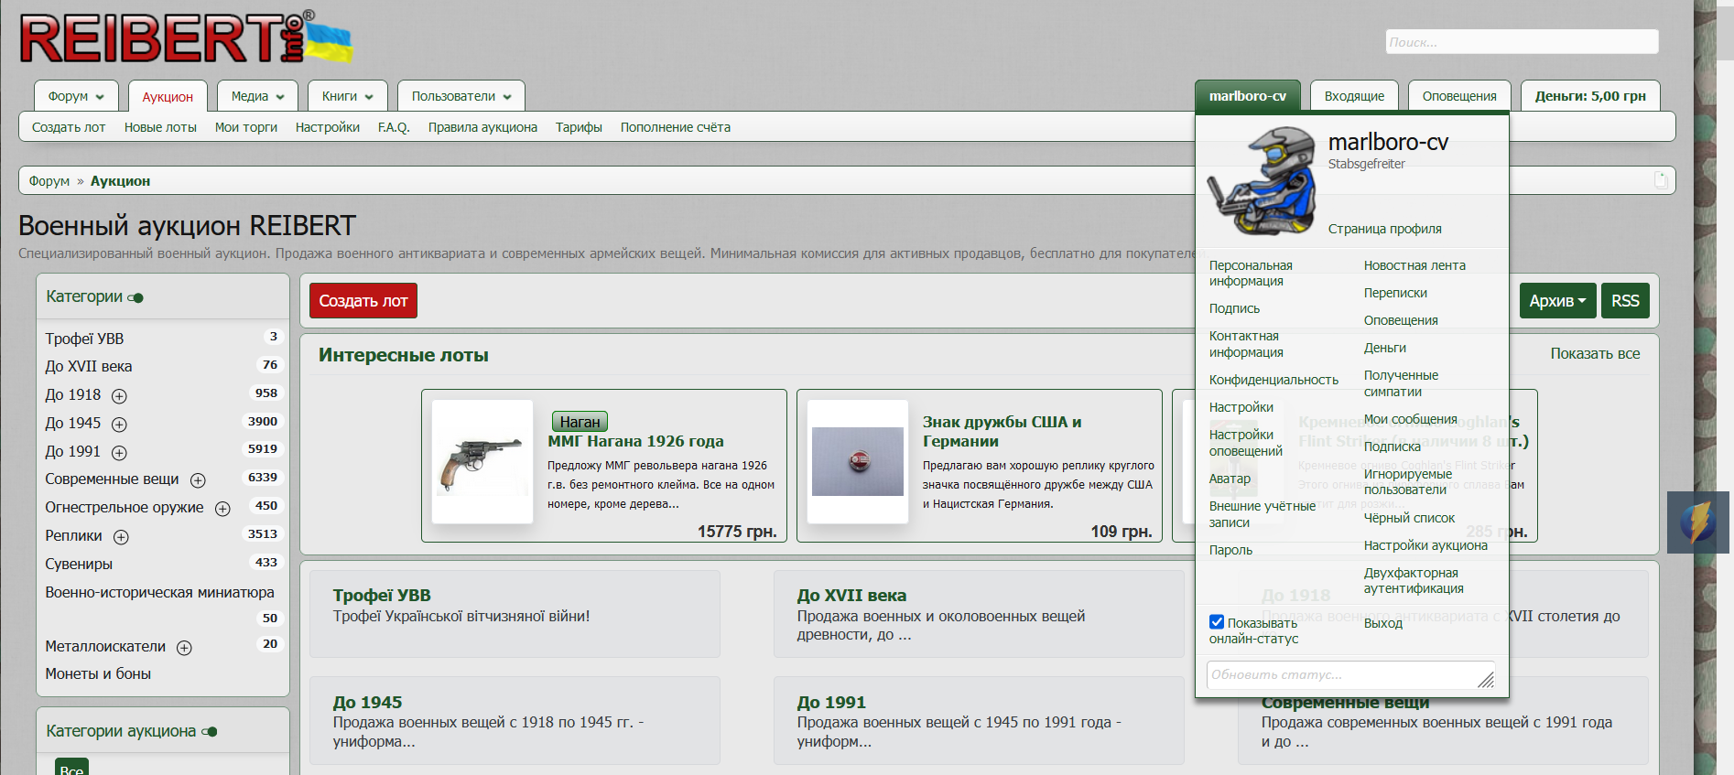Open Новые лоты submenu item
This screenshot has width=1734, height=775.
160,127
